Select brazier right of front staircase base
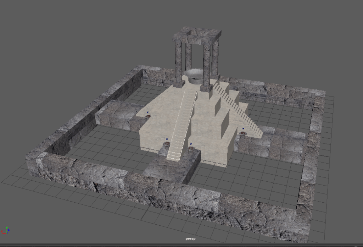The height and width of the screenshot is (247, 363). click(x=191, y=149)
